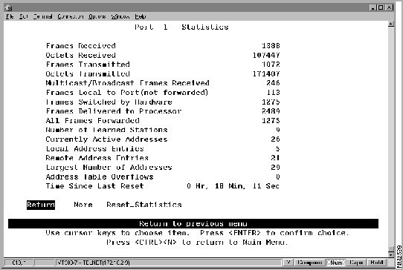The height and width of the screenshot is (270, 403).
Task: Open the terminal window's title bar system icon
Action: coord(8,7)
